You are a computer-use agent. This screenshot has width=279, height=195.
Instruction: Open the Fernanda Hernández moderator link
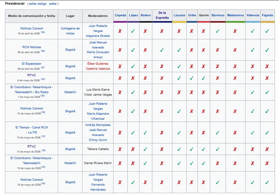click(98, 187)
